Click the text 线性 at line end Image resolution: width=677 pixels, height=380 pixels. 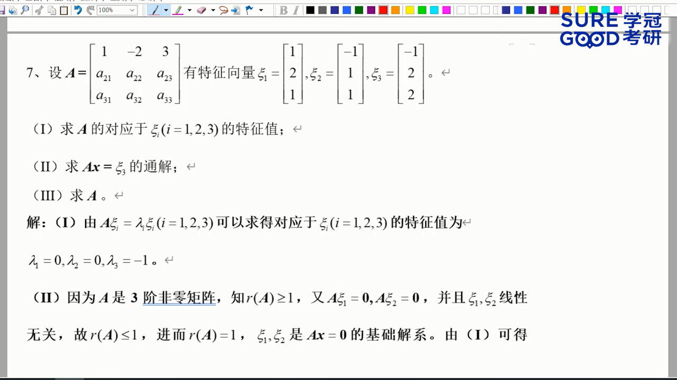point(513,298)
